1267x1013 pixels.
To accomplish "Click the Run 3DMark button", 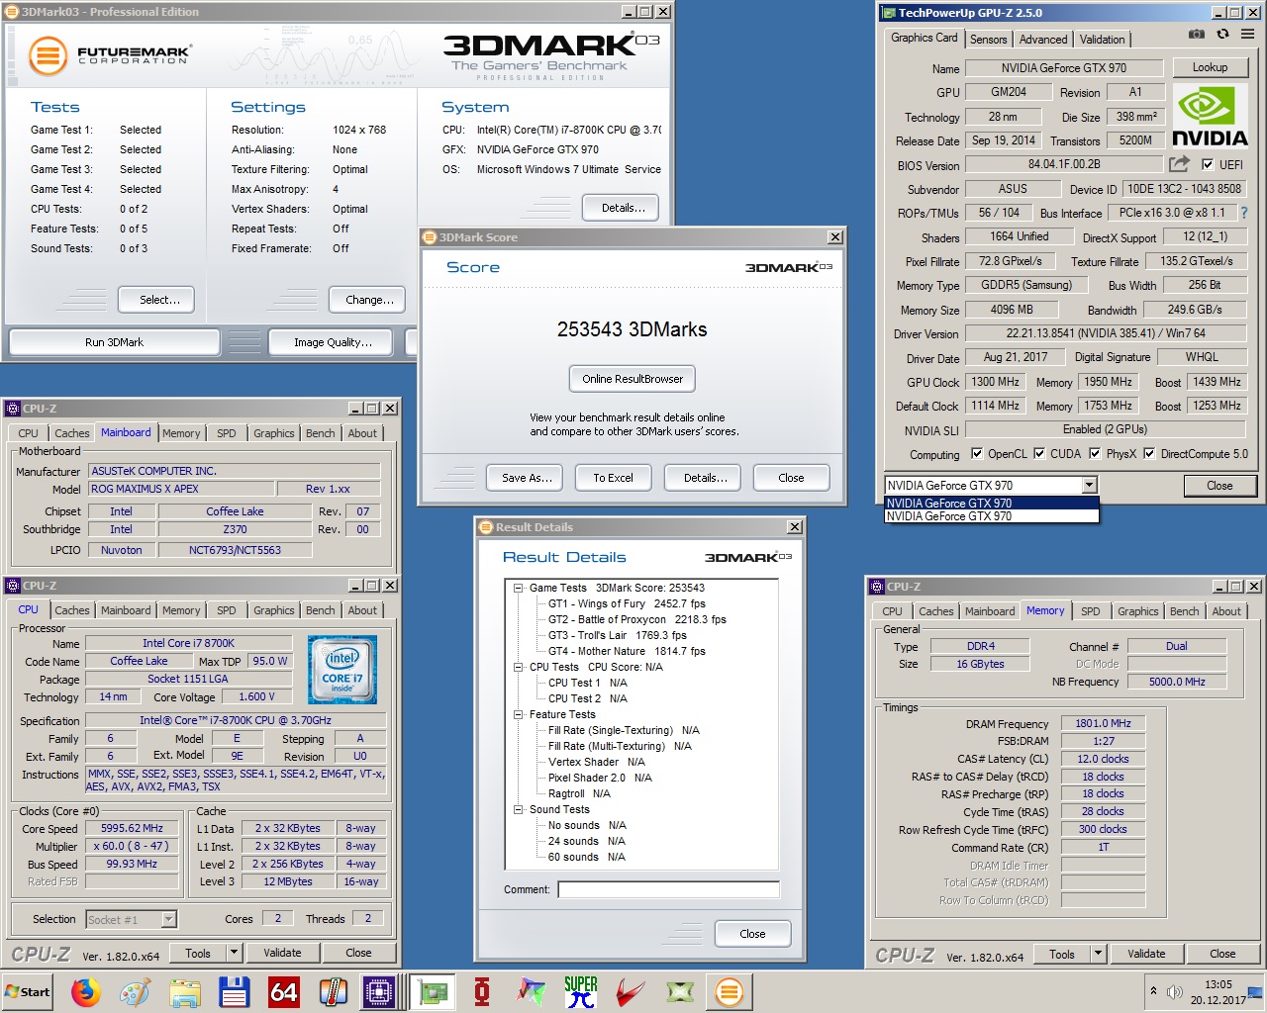I will click(114, 342).
